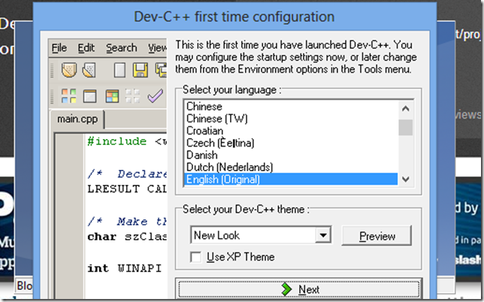
Task: Click the int WINAPI line in code
Action: 125,268
